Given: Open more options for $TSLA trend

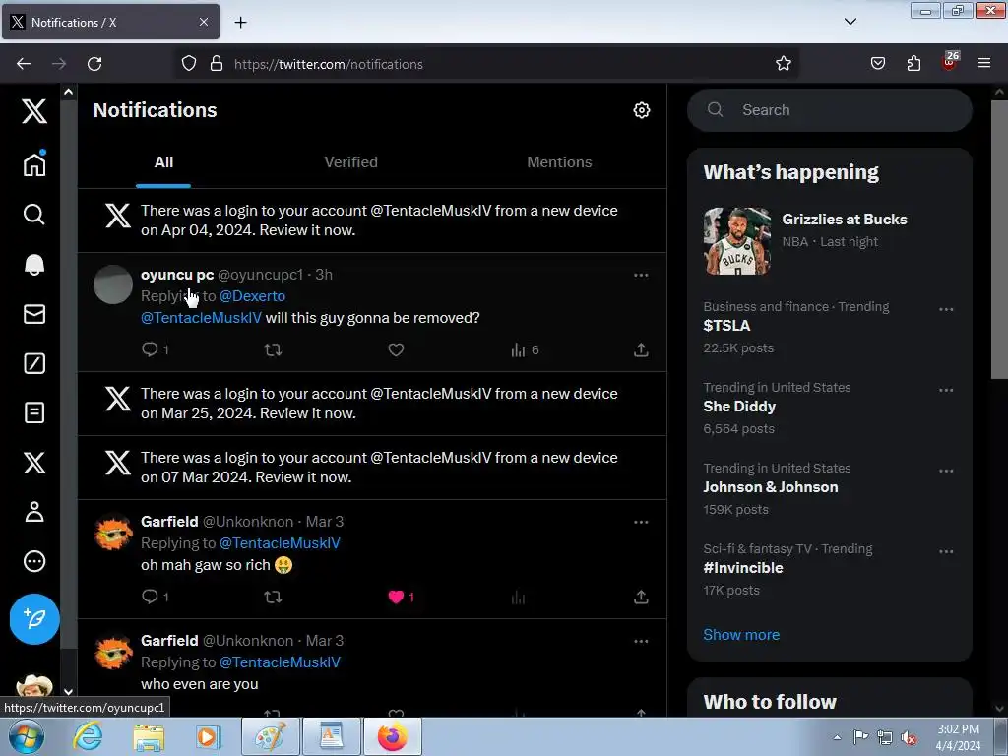Looking at the screenshot, I should pos(946,309).
